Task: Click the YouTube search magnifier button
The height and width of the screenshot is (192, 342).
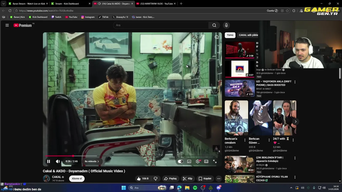Action: pyautogui.click(x=214, y=25)
